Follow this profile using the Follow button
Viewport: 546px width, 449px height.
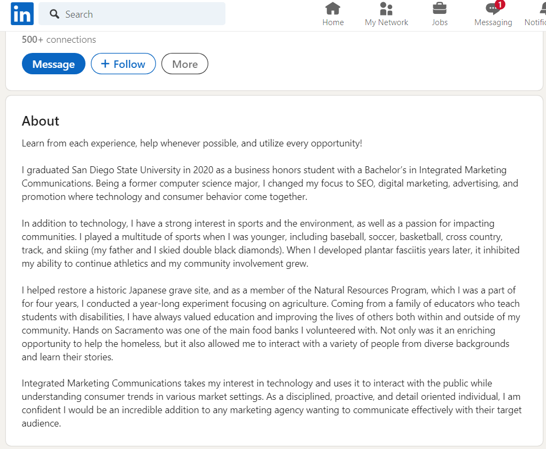click(x=123, y=63)
